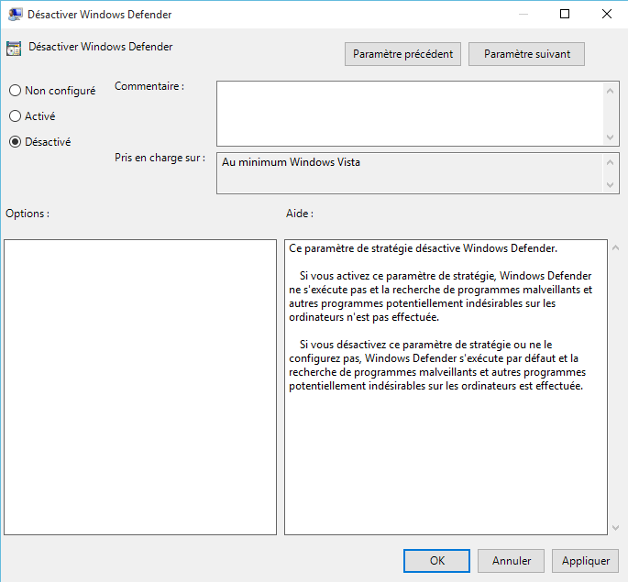Click the 'Désactiver Windows Defender' heading text
The image size is (628, 582).
tap(101, 47)
